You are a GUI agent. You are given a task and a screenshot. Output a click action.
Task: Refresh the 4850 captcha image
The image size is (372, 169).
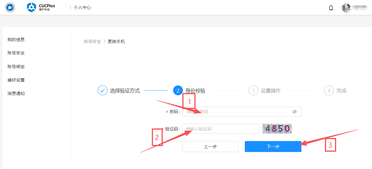click(x=277, y=128)
